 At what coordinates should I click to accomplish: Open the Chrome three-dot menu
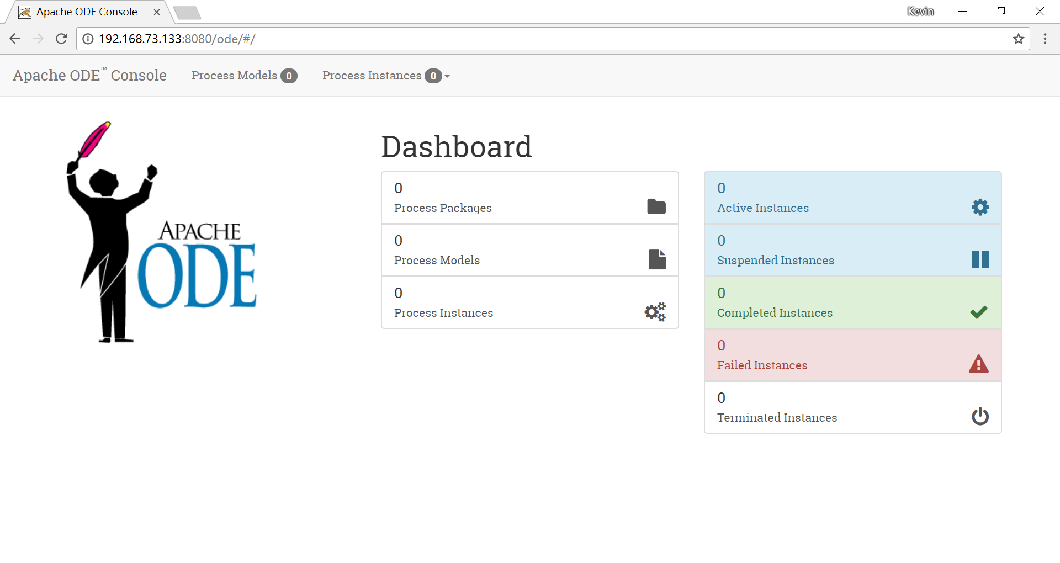coord(1045,39)
